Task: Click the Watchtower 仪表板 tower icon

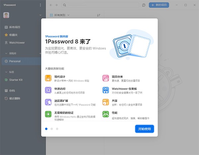Action: [x=106, y=90]
